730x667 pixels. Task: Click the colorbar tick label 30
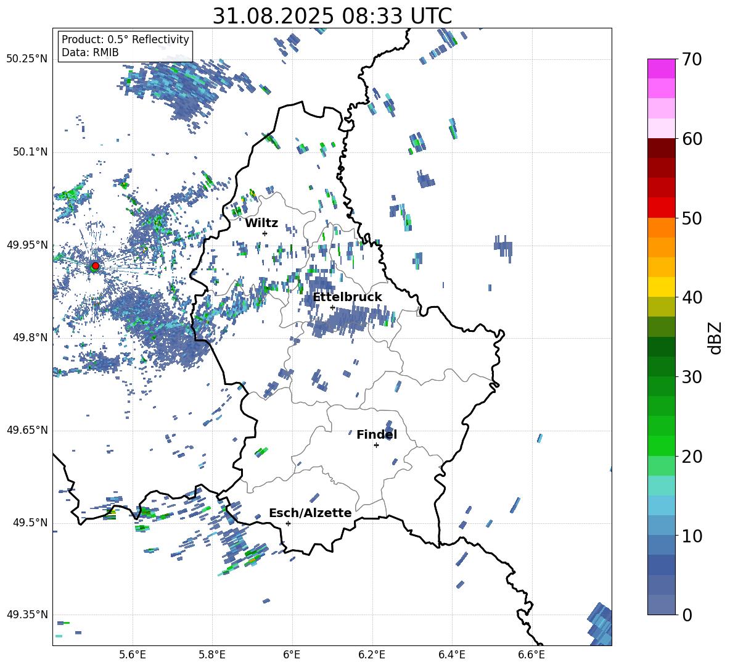(x=692, y=377)
